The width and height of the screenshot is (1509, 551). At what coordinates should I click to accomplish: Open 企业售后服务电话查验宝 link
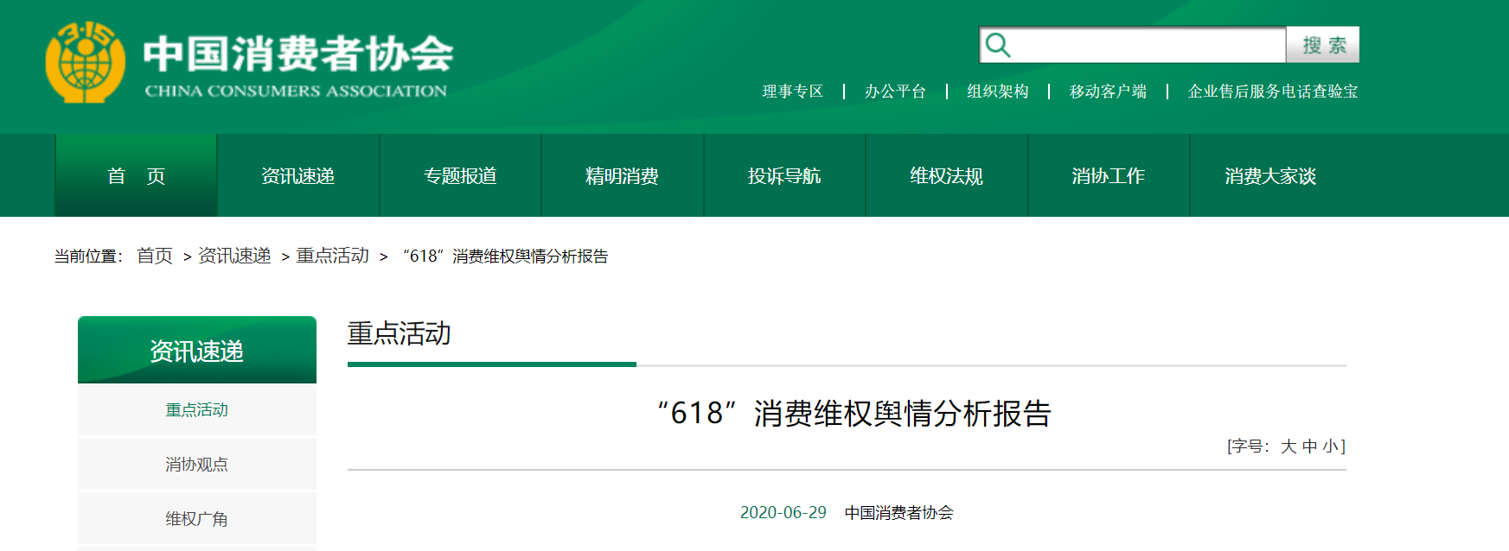[x=1272, y=92]
